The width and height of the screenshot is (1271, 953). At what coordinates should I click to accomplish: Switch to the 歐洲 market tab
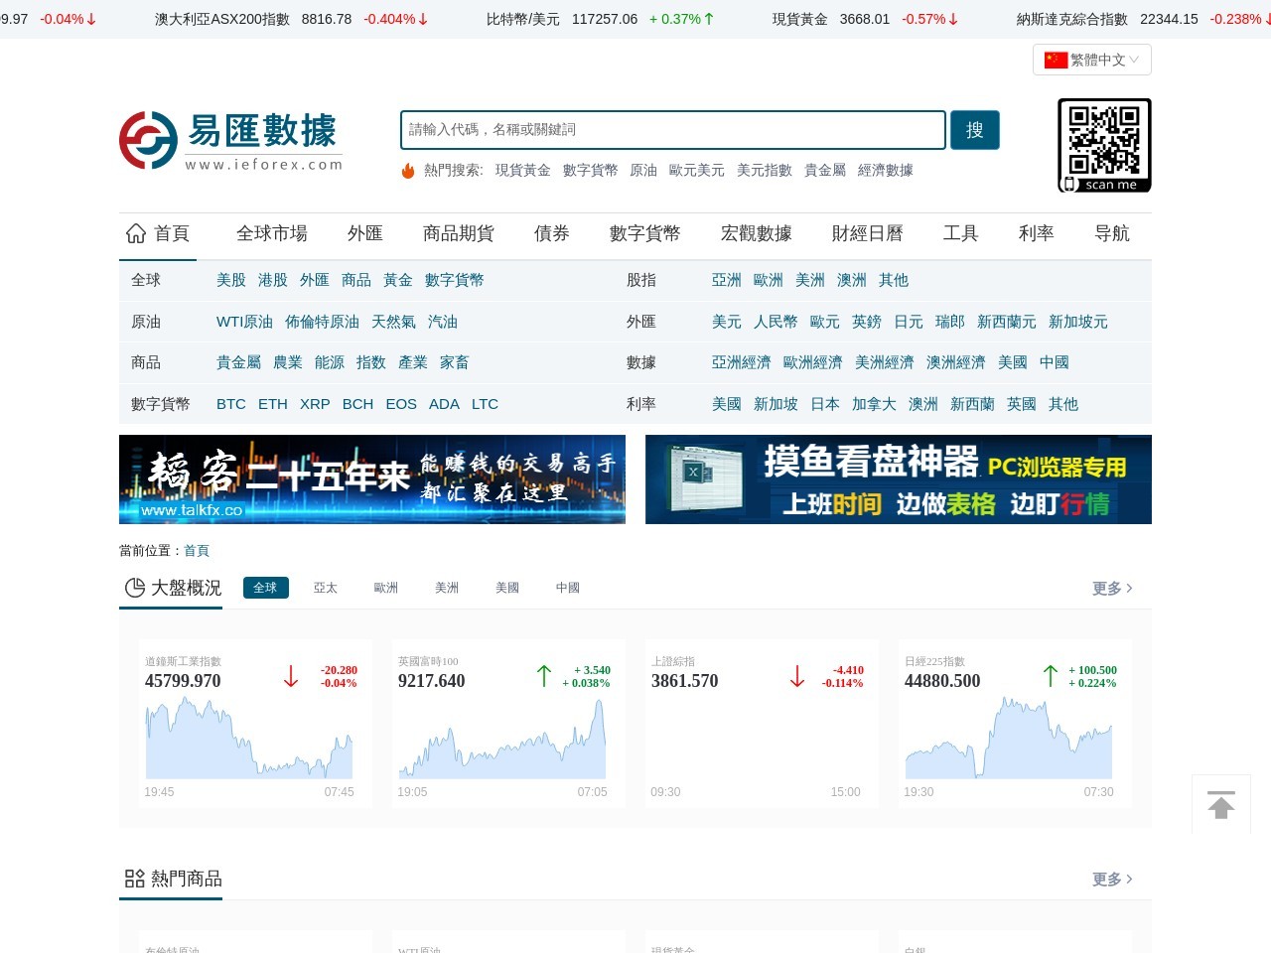(386, 588)
